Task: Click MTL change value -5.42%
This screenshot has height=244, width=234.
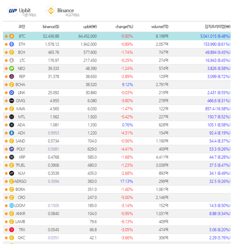Action: point(127,117)
